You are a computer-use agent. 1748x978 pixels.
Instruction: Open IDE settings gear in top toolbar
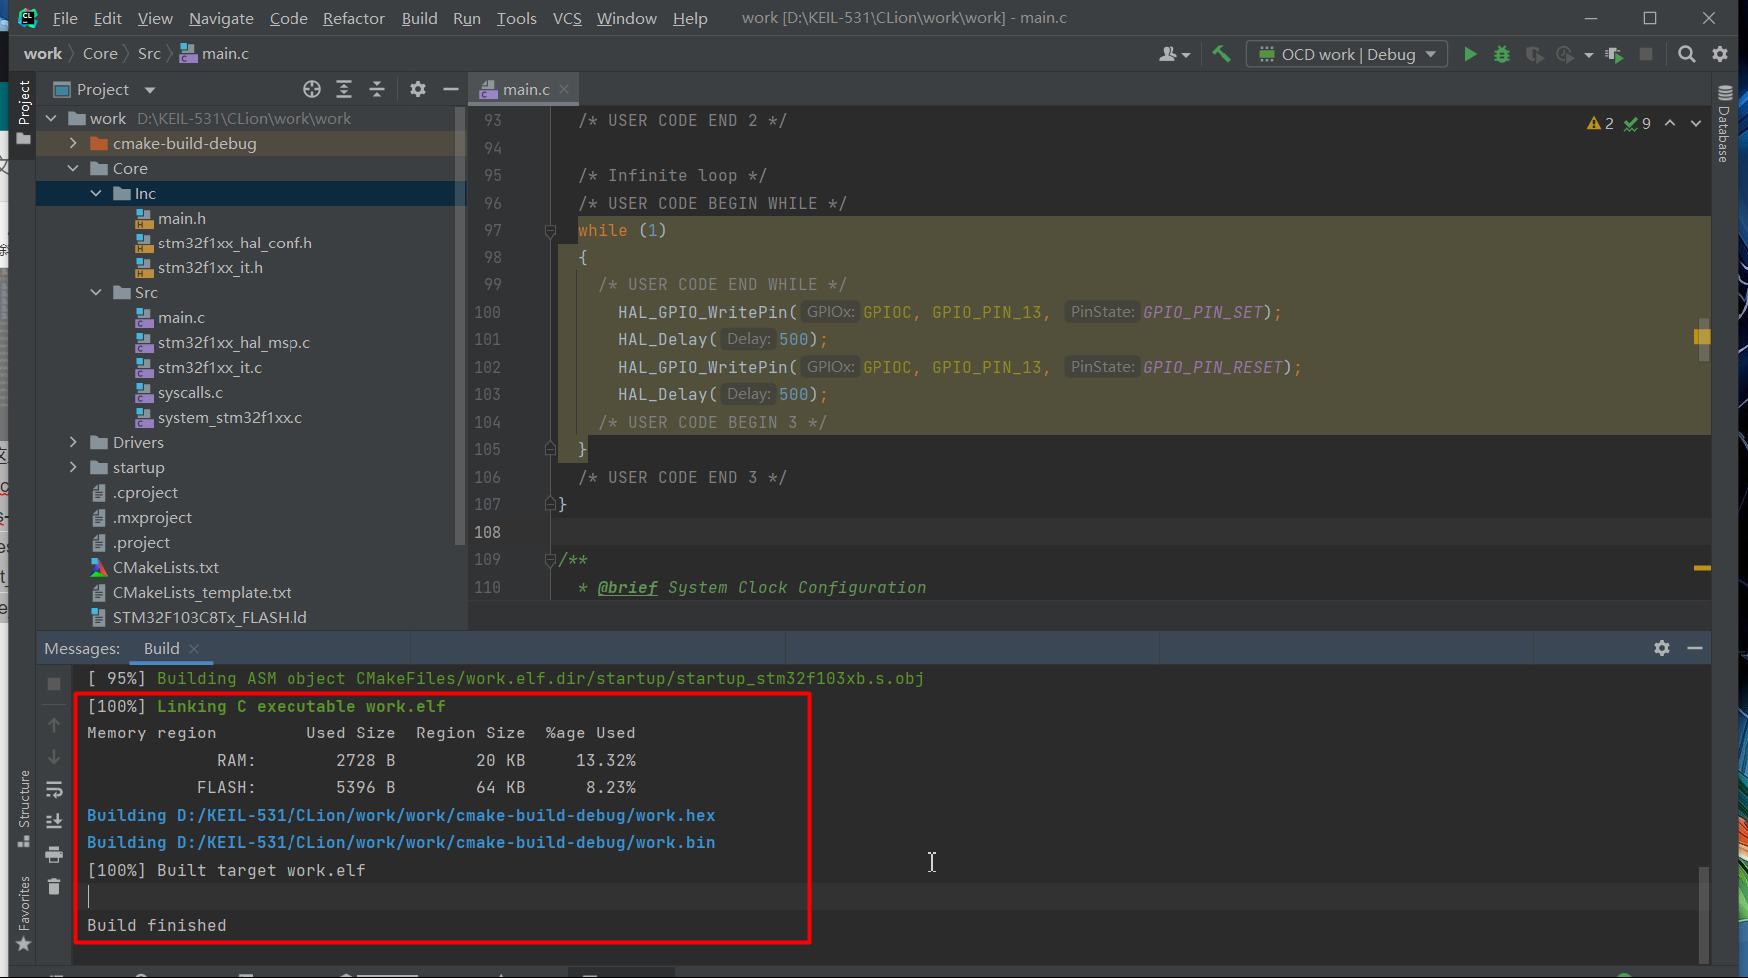[1720, 54]
